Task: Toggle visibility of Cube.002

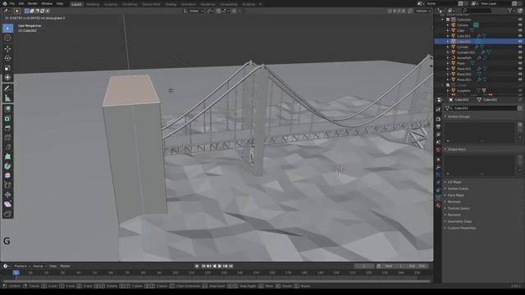Action: click(520, 41)
